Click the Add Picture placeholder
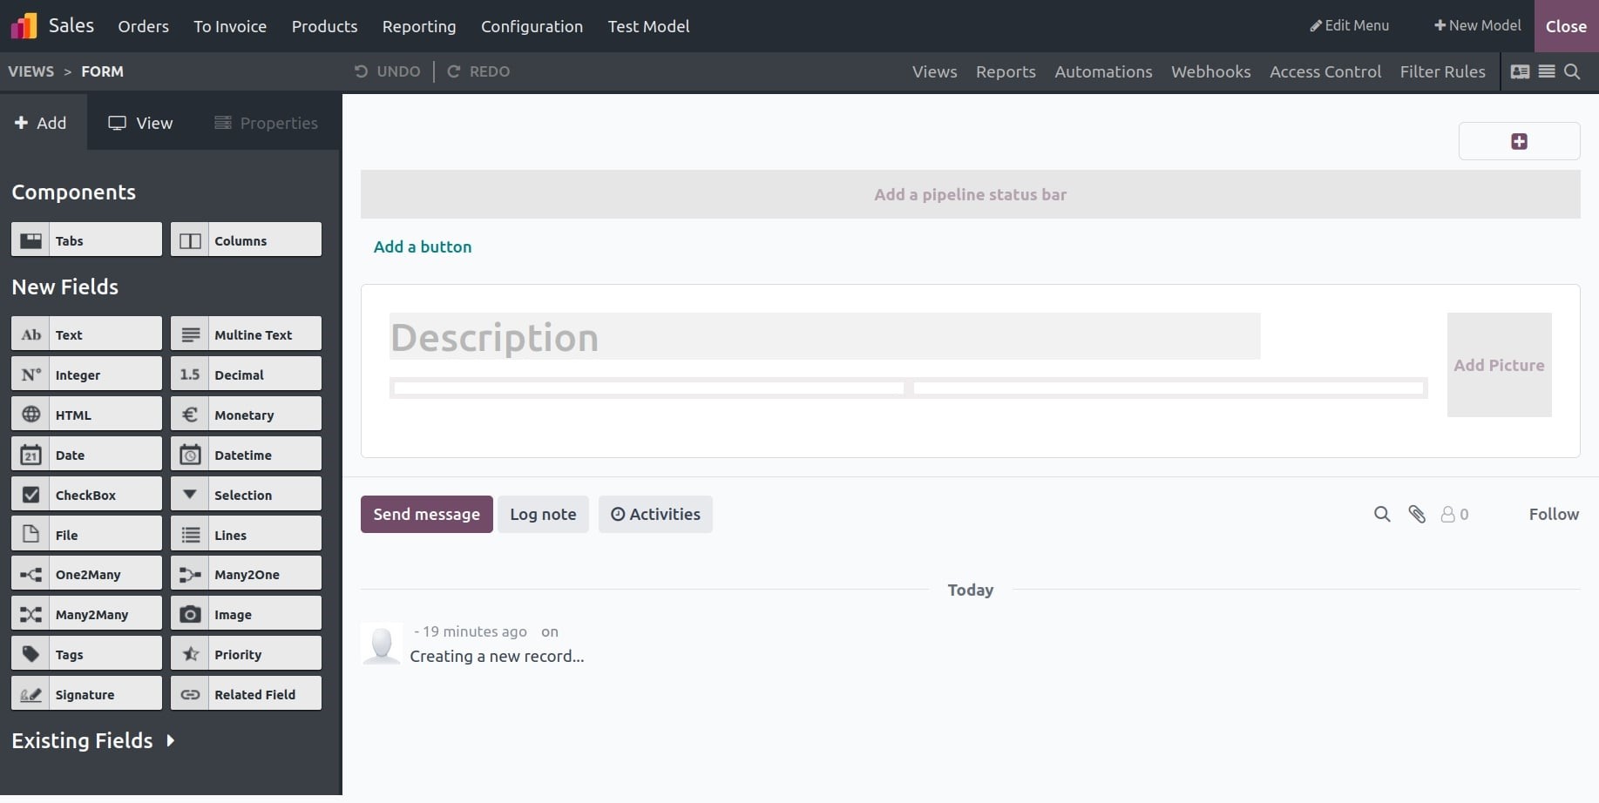 [x=1499, y=365]
